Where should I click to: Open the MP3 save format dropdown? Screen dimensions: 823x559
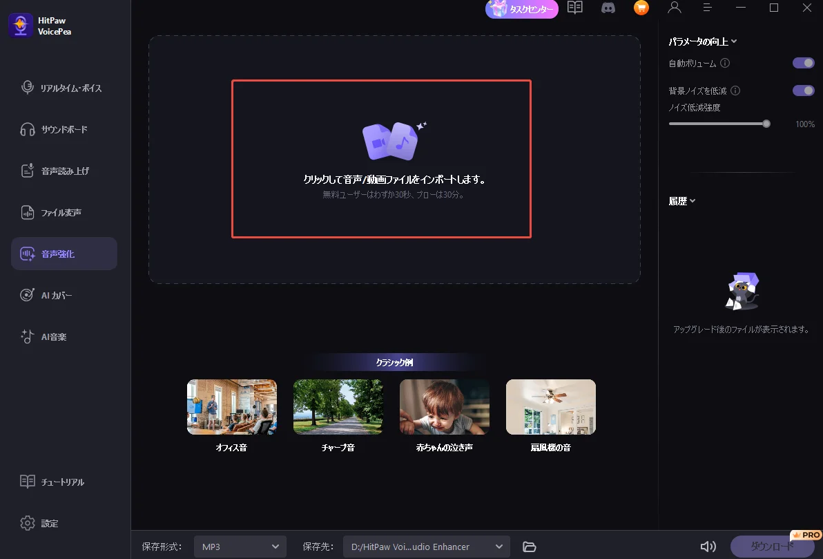tap(240, 547)
